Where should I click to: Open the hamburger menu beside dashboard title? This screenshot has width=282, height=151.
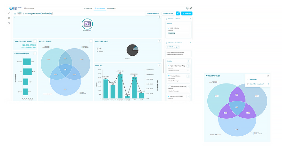point(15,14)
